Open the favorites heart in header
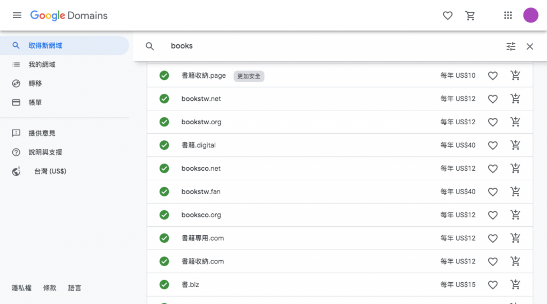Screen dimensions: 547x304 pyautogui.click(x=448, y=15)
